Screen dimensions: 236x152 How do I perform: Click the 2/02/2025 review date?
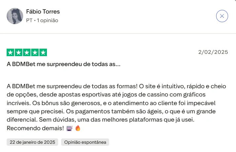[213, 52]
